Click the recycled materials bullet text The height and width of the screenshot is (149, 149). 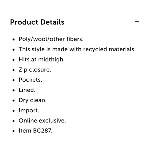tap(77, 49)
